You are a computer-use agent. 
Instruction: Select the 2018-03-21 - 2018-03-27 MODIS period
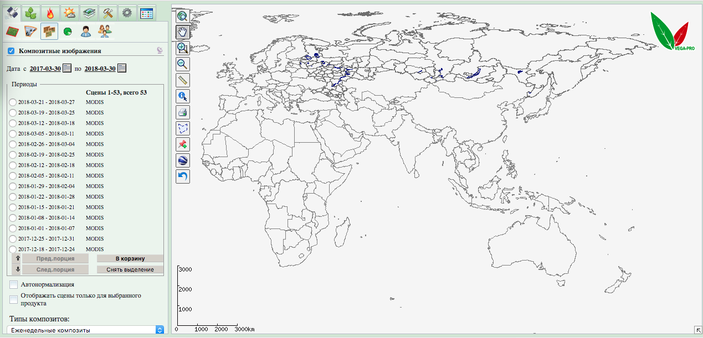(13, 102)
